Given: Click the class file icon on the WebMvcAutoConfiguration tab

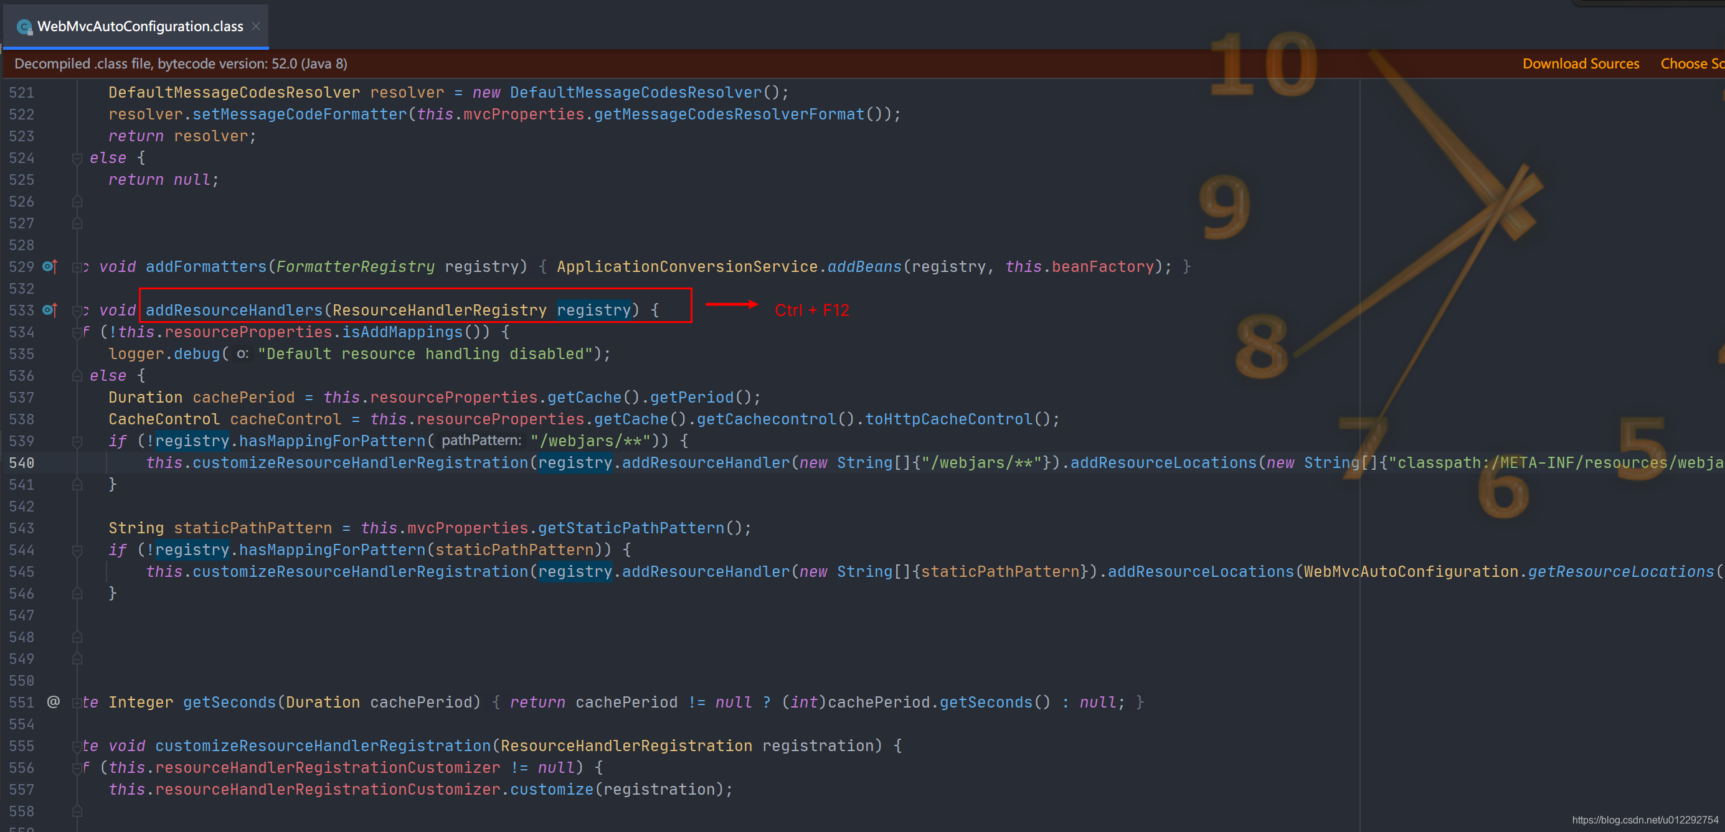Looking at the screenshot, I should (25, 27).
